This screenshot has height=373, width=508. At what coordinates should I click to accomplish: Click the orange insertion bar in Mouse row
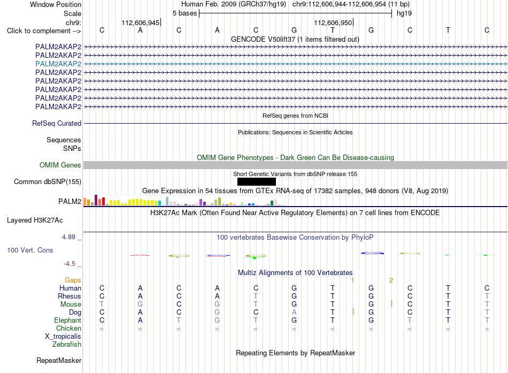click(391, 303)
